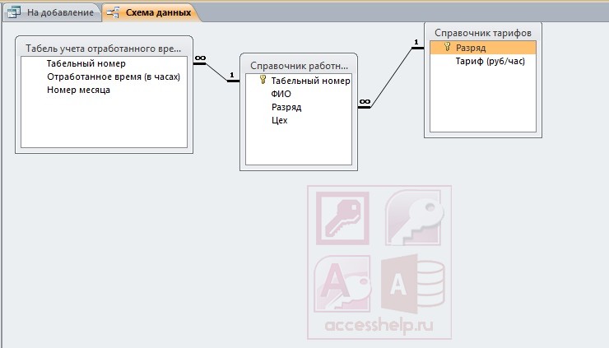The height and width of the screenshot is (348, 609).
Task: Select highlighted Разряд field in Справочник тарифов
Action: click(x=483, y=48)
